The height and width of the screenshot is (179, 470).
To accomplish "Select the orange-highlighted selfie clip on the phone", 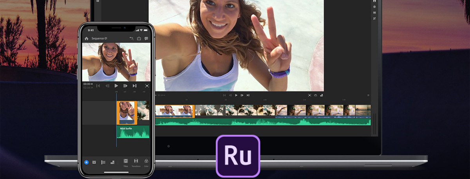I will tap(127, 112).
